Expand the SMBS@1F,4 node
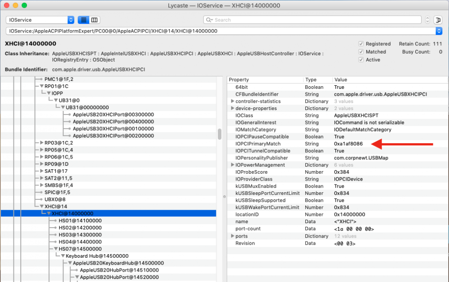This screenshot has height=282, width=449. coord(42,185)
